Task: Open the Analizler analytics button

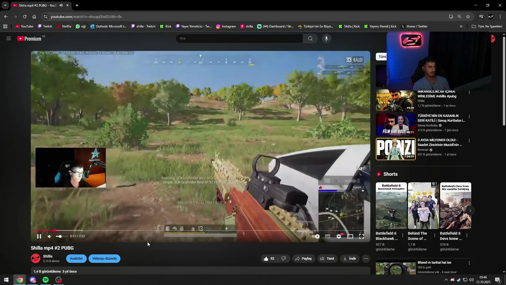Action: [76, 258]
